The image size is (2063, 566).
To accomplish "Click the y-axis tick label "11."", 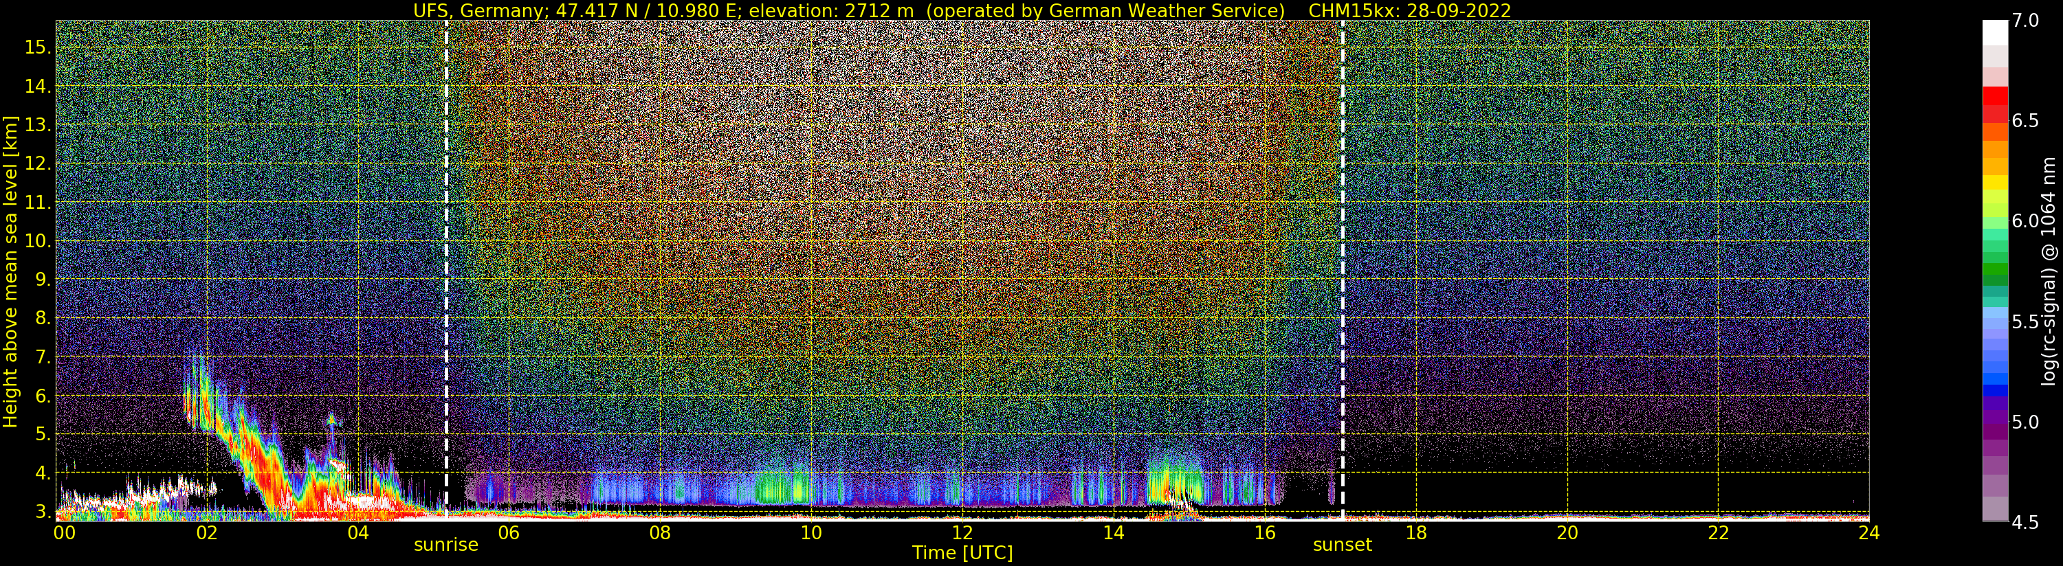I will click(38, 203).
